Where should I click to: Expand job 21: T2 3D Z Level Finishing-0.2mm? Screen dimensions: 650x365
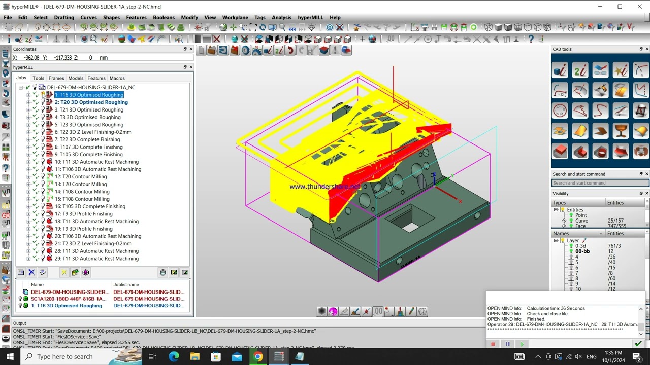(28, 243)
